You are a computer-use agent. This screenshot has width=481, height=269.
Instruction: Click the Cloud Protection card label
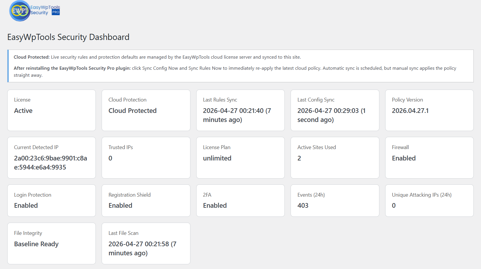(127, 100)
